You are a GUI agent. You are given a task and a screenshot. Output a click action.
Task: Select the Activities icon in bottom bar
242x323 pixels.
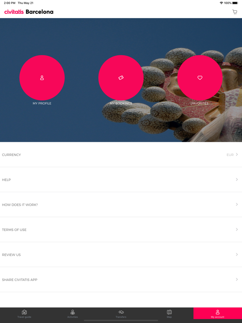tap(73, 312)
